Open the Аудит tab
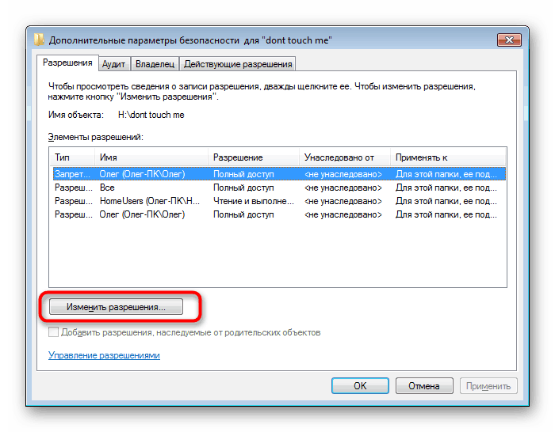Screen dimensions: 555x432 114,64
